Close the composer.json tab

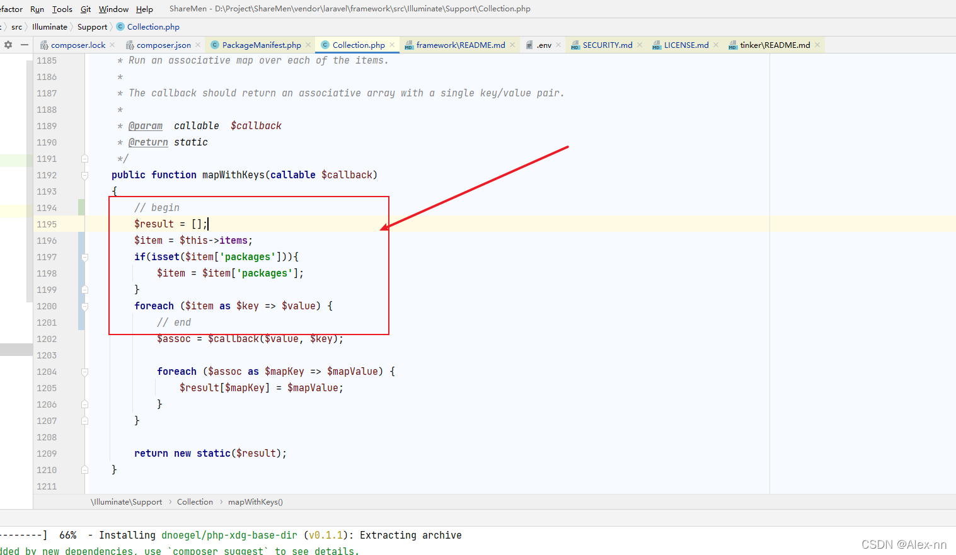(198, 45)
